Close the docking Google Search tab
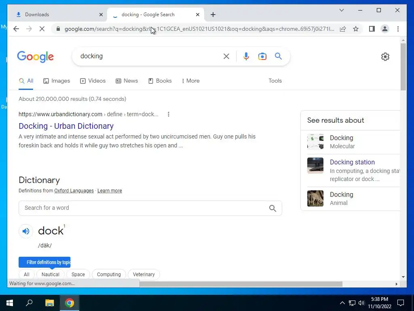Image resolution: width=414 pixels, height=311 pixels. point(197,15)
